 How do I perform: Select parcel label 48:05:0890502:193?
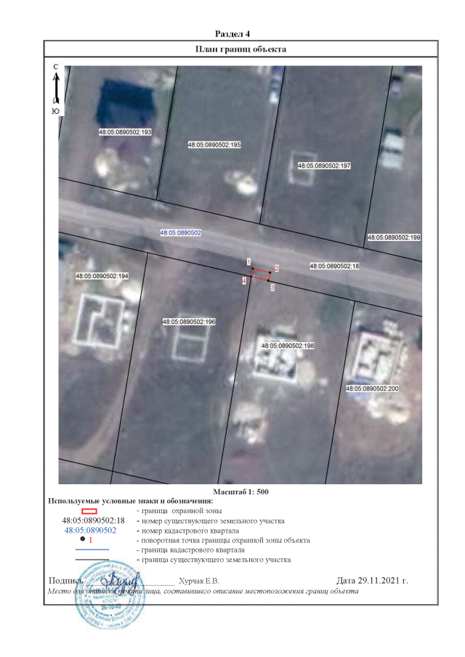(x=124, y=133)
